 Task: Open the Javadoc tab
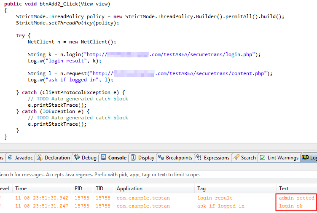tap(20, 158)
